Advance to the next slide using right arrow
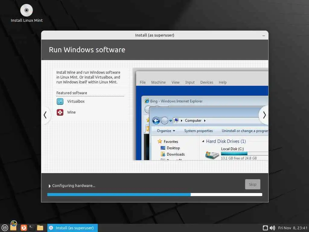Screen dimensions: 309x232 [264, 115]
